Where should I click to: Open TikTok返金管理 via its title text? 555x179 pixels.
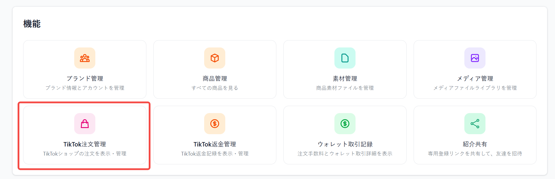point(215,144)
